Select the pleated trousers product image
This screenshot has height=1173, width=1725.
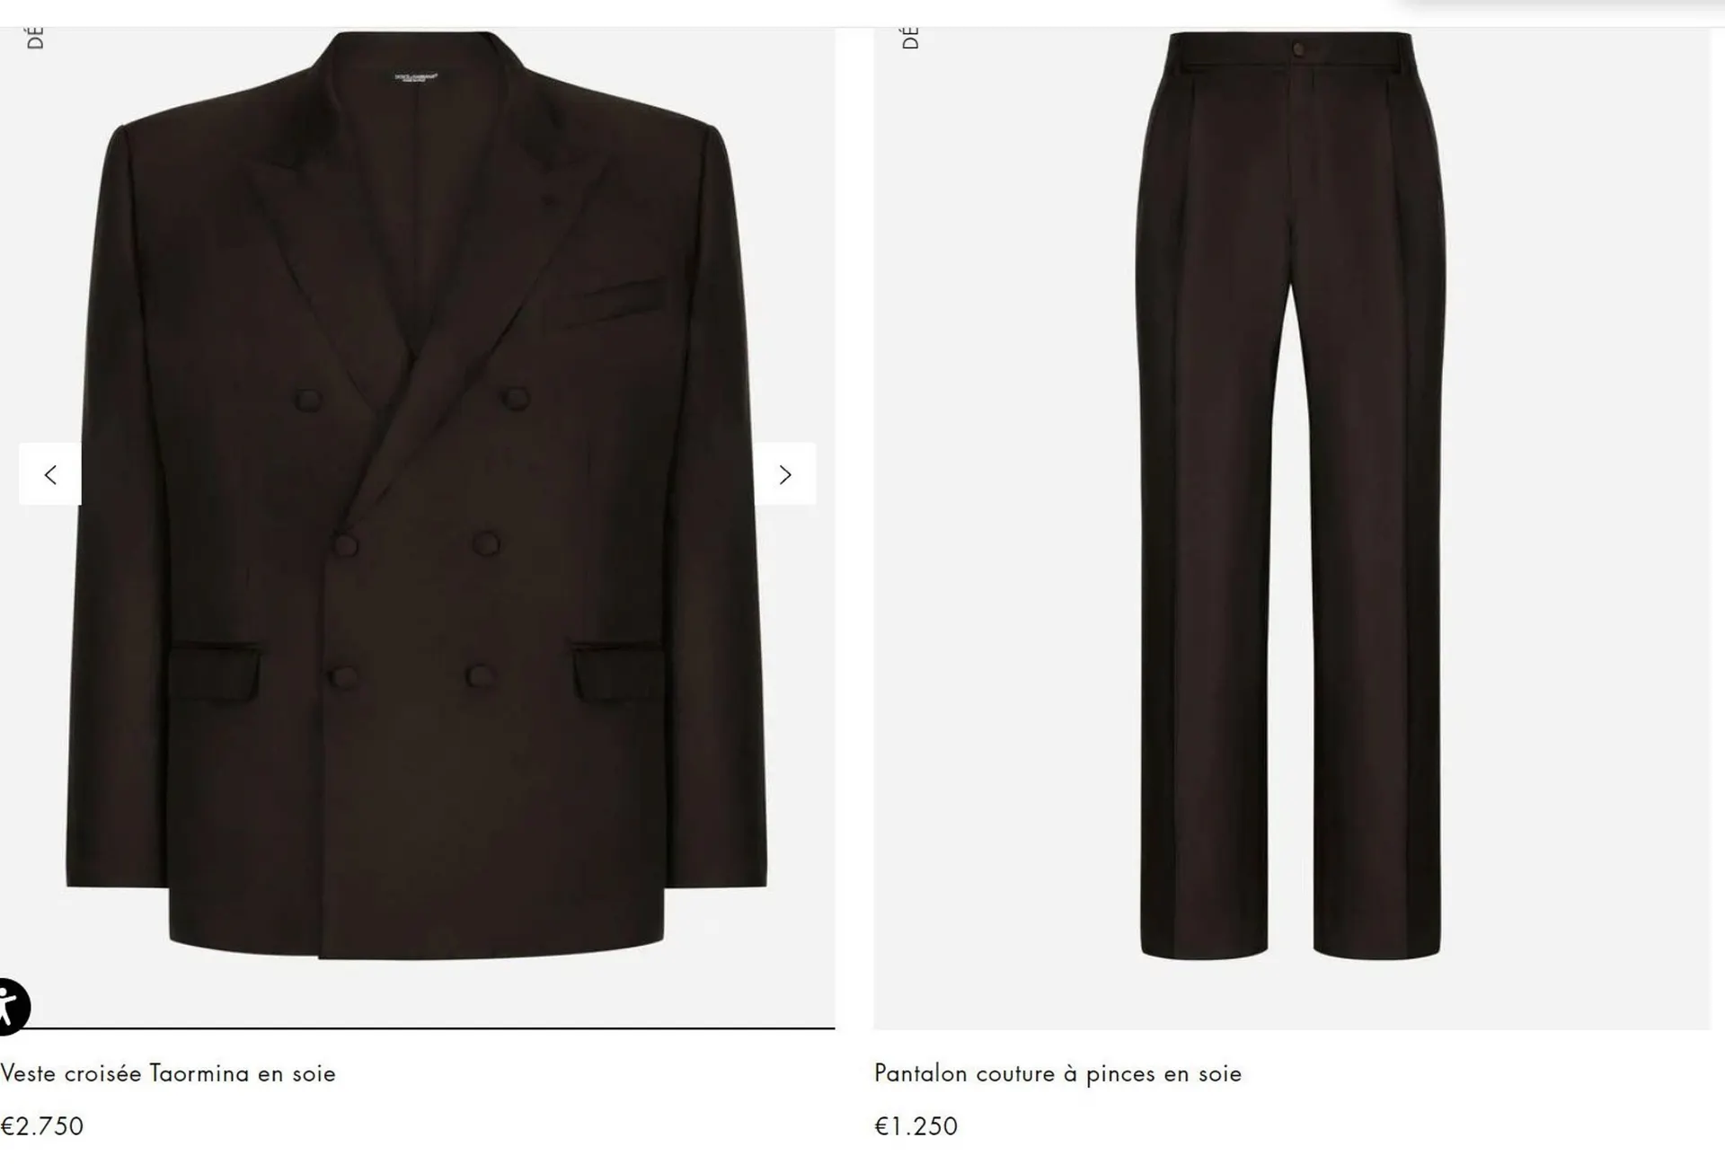click(x=1291, y=495)
